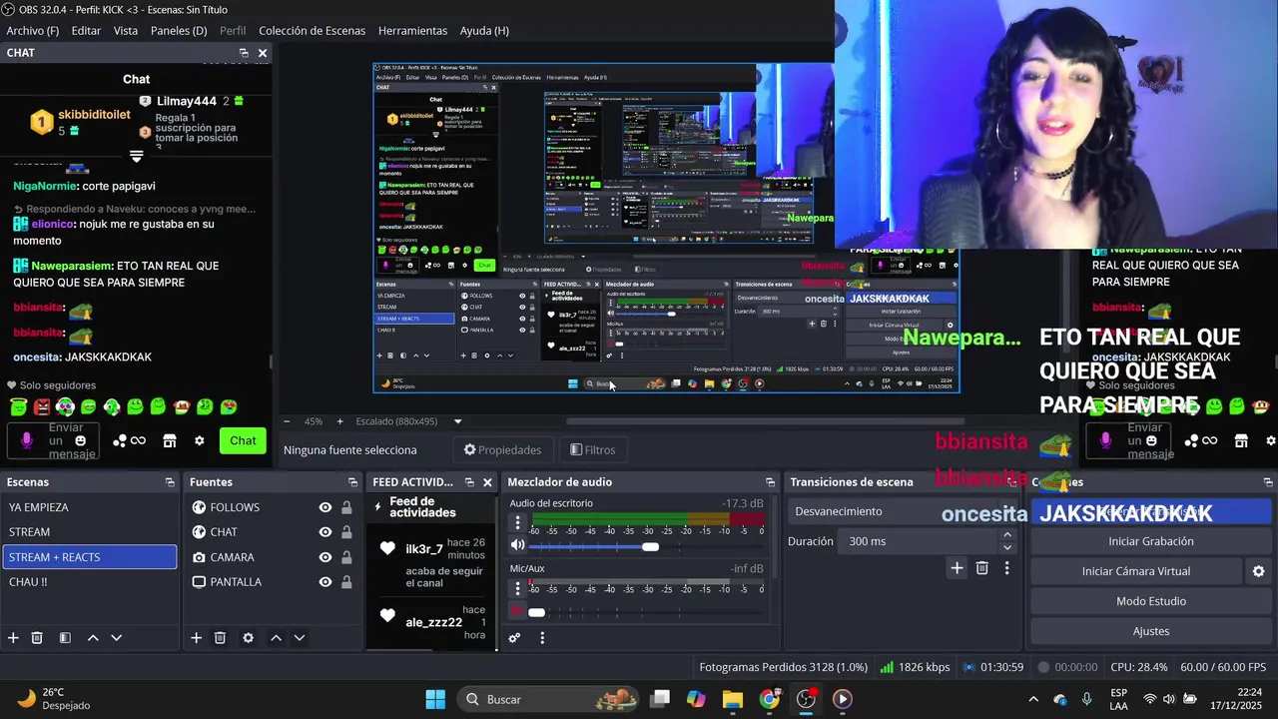The image size is (1278, 719).
Task: Start Iniciar Cámara Virtual
Action: click(1136, 571)
